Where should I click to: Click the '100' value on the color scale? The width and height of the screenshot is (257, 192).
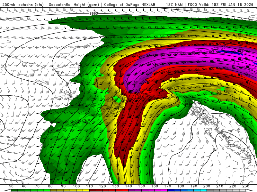click(x=76, y=186)
